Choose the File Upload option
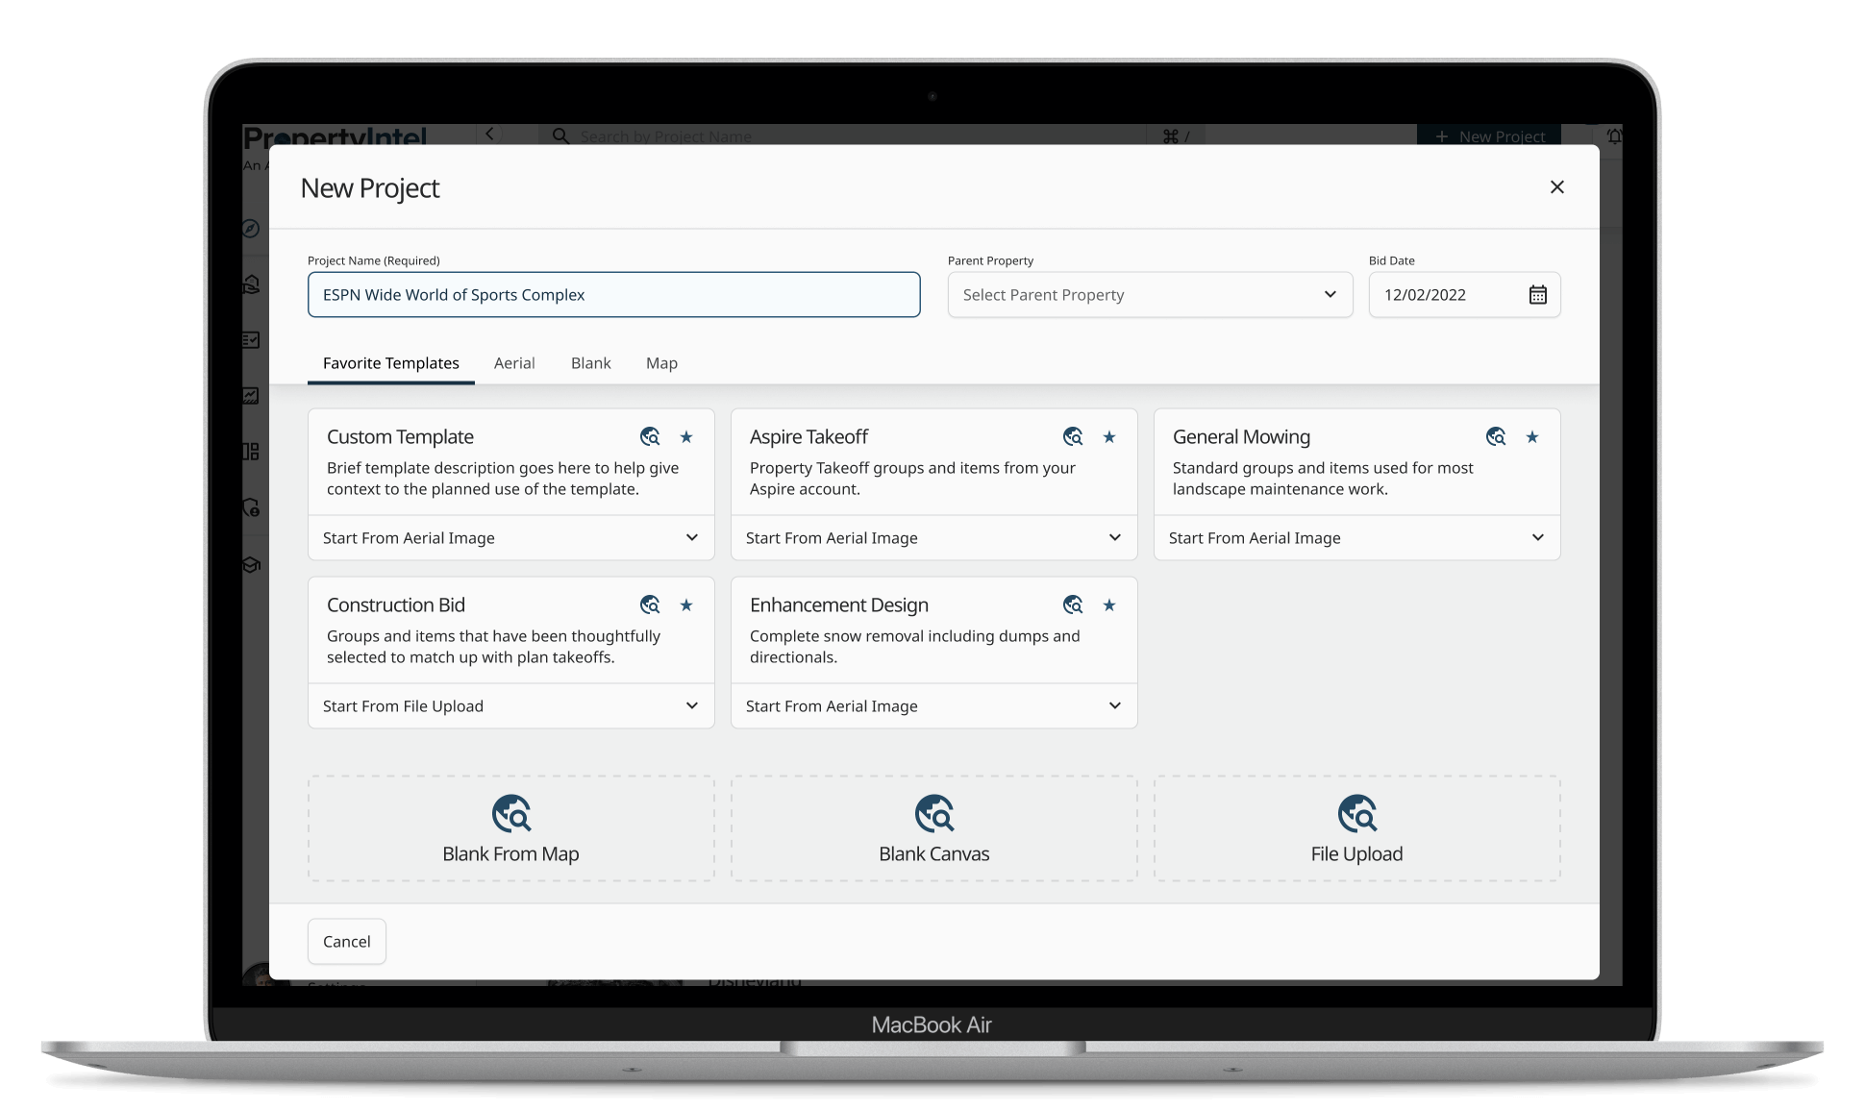1865x1110 pixels. pos(1356,829)
